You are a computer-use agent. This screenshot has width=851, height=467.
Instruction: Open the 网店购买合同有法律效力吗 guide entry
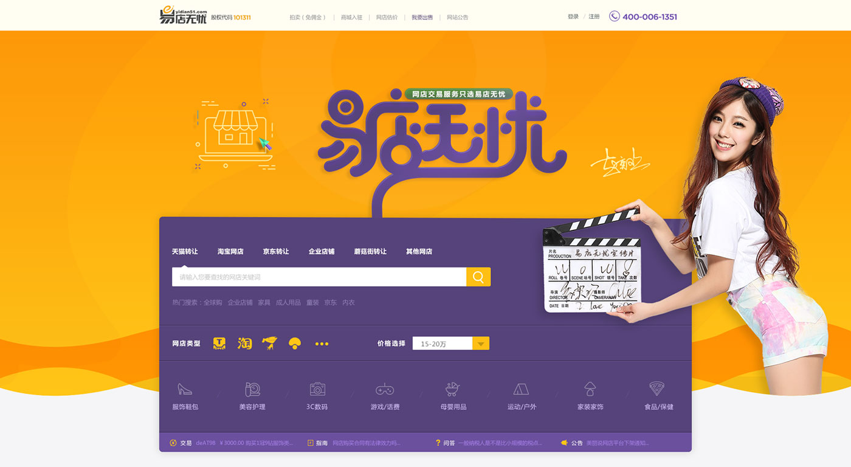click(x=367, y=443)
